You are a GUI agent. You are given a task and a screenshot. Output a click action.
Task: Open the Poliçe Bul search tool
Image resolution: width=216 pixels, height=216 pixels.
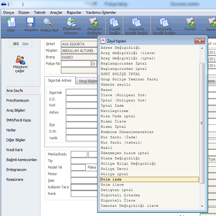click(49, 25)
